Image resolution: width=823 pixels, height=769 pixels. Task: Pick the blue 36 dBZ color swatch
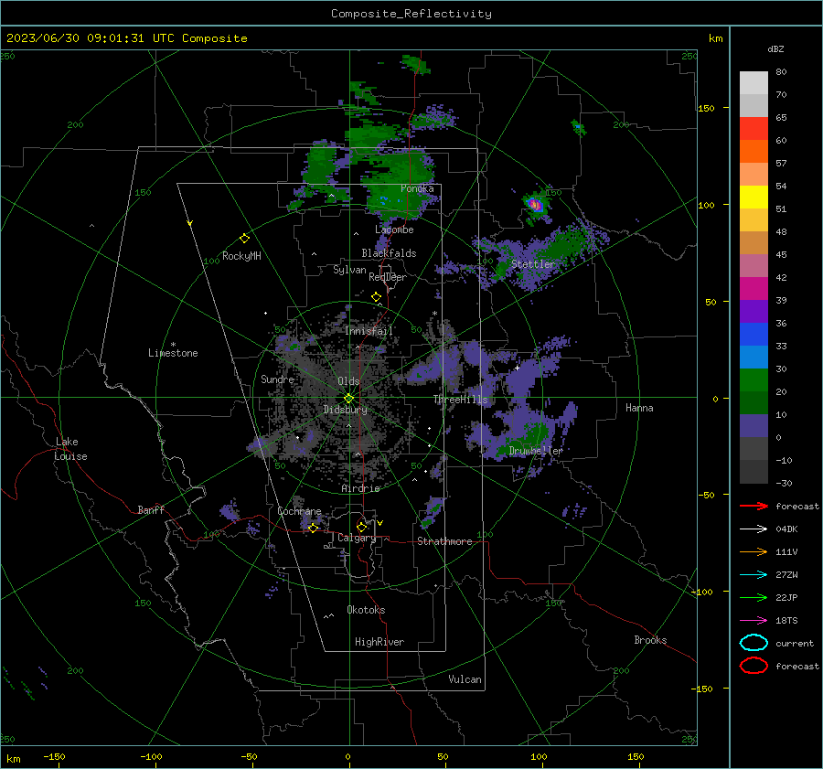754,334
